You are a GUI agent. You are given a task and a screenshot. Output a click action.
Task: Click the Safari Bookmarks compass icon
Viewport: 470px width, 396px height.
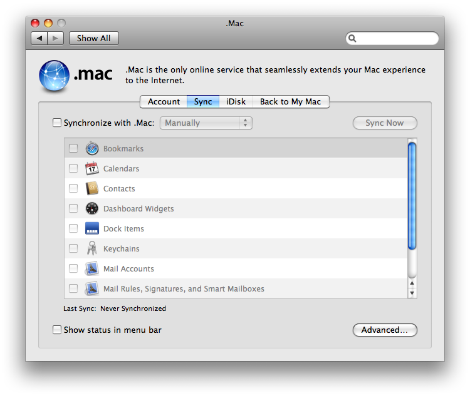pos(92,148)
